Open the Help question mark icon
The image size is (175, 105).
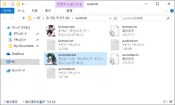click(x=172, y=11)
